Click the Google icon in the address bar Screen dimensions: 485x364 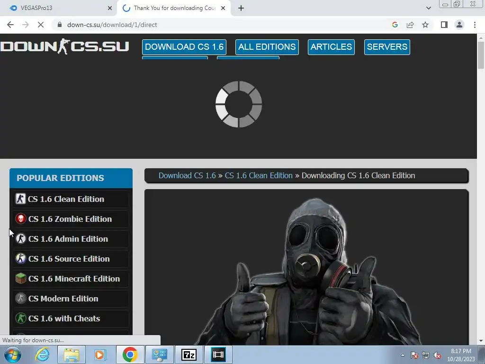point(395,25)
